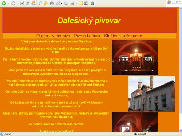Screen dimensions: 182x136
Task: Click the 'Mezi naše aktivity patří' paragraph
Action: click(x=56, y=115)
